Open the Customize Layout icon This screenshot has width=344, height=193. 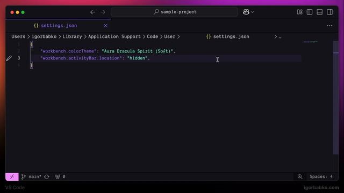[300, 12]
